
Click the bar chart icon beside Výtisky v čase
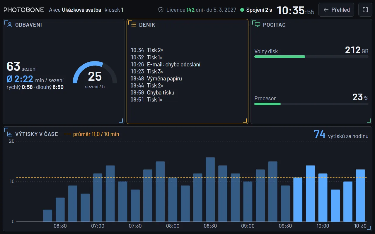[x=10, y=134]
